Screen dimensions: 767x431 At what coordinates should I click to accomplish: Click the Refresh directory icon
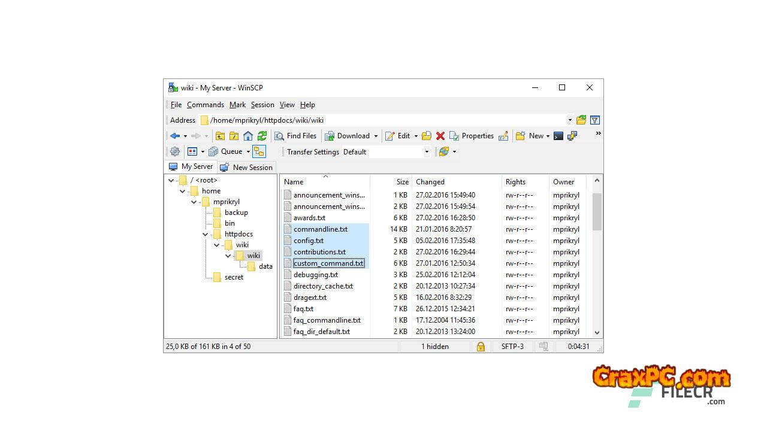pos(262,136)
